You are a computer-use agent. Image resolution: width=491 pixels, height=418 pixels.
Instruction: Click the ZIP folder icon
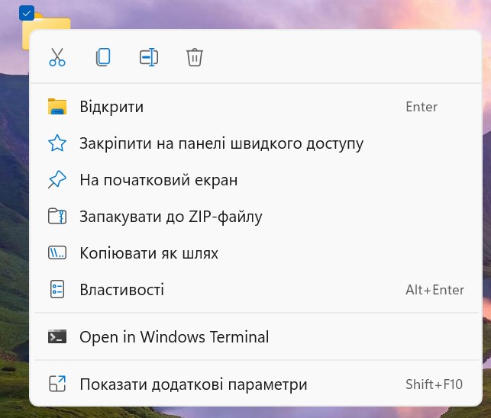(57, 216)
